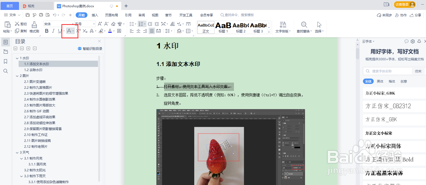426x185 pixels.
Task: Open the Search pane in left sidebar
Action: pyautogui.click(x=5, y=71)
